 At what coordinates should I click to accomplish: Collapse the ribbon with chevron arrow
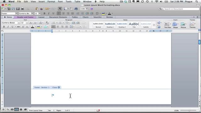click(x=194, y=17)
